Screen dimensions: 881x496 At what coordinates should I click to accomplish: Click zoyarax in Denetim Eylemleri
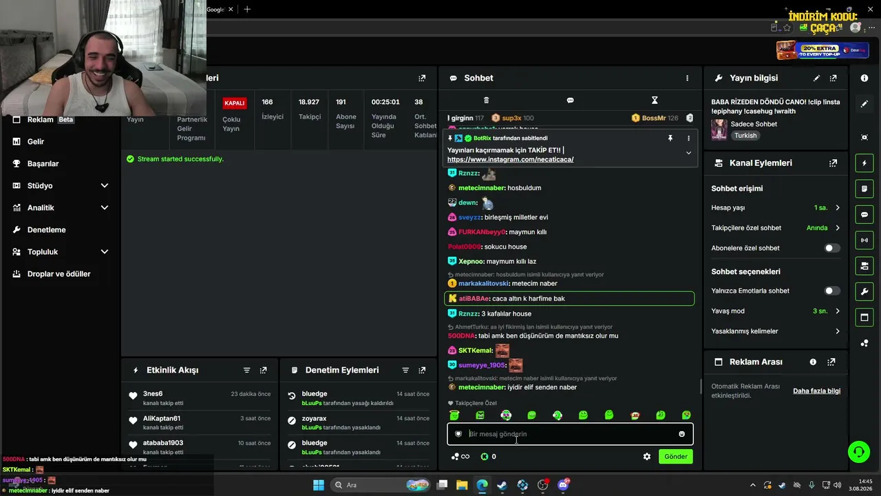(x=314, y=418)
